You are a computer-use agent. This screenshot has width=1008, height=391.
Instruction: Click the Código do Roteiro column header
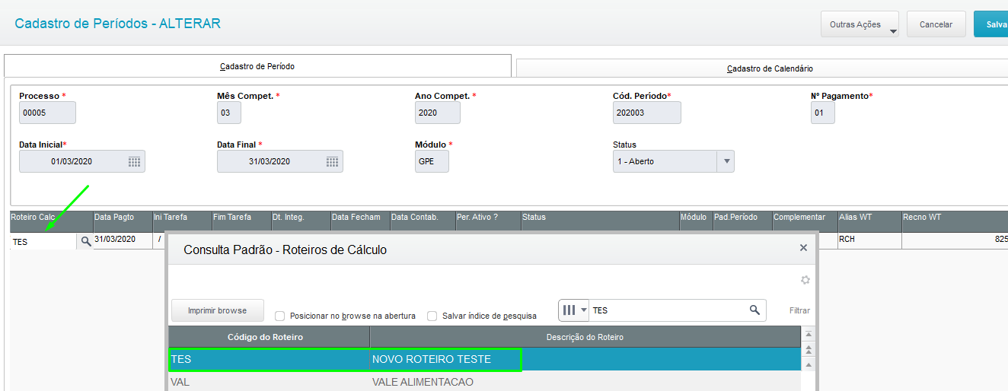coord(269,337)
